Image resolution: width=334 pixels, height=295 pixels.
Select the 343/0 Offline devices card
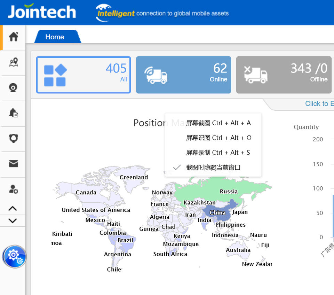284,75
